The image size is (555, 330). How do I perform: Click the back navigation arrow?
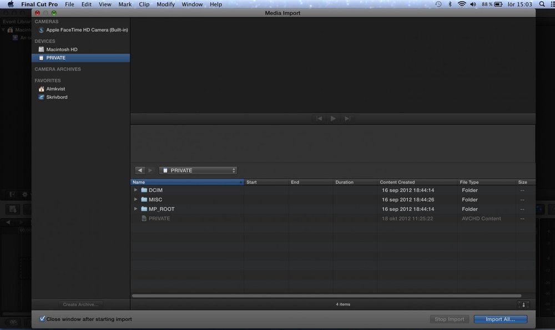(140, 170)
